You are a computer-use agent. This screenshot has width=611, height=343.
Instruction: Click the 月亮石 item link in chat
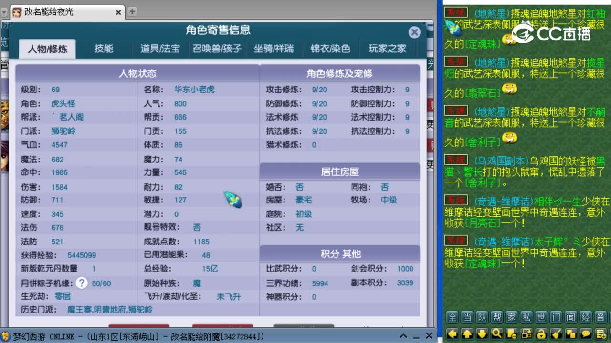pos(483,222)
